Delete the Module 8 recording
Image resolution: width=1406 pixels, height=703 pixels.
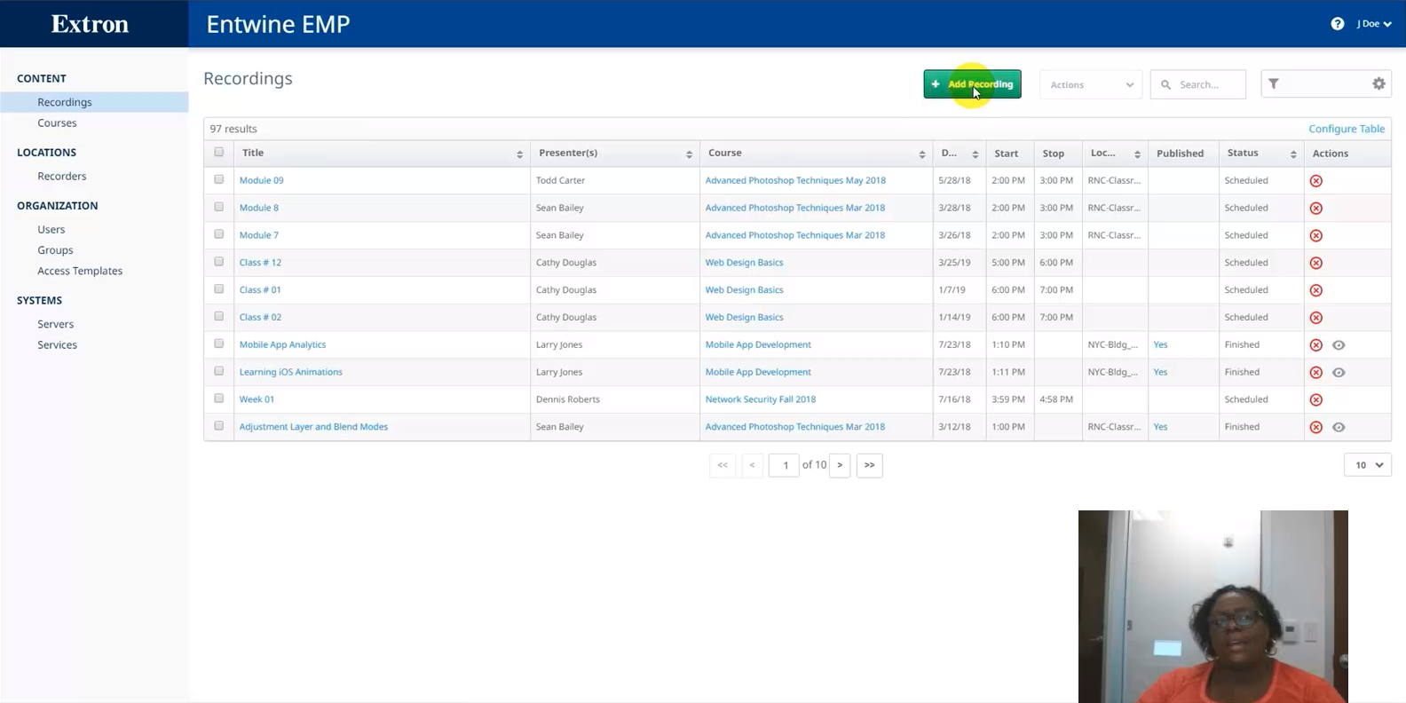(x=1316, y=209)
